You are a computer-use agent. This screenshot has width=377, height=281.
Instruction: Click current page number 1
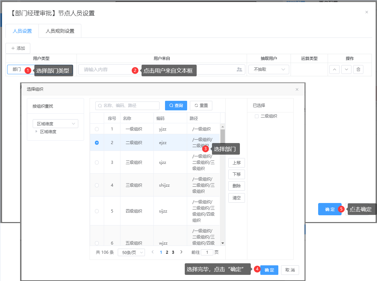pos(161,252)
